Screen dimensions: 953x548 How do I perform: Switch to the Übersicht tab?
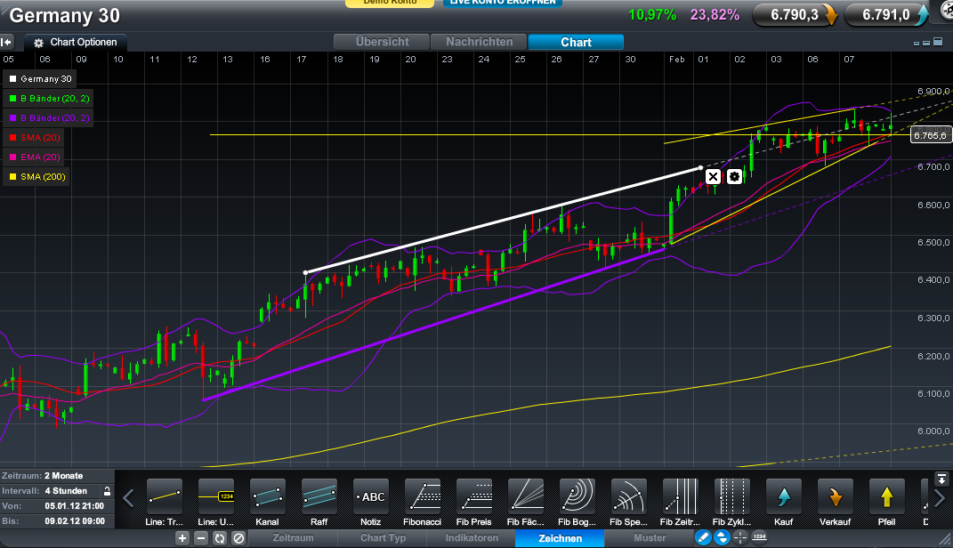[x=383, y=42]
